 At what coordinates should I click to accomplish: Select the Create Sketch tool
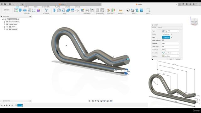coord(16,10)
